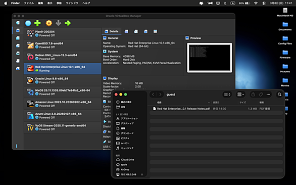Open the ファイル menu in menu bar
The height and width of the screenshot is (185, 296).
[x=29, y=3]
